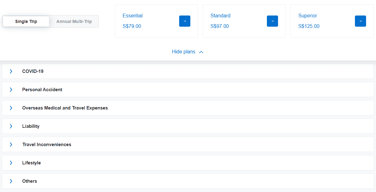
Task: Collapse plans using the up chevron
Action: point(201,52)
